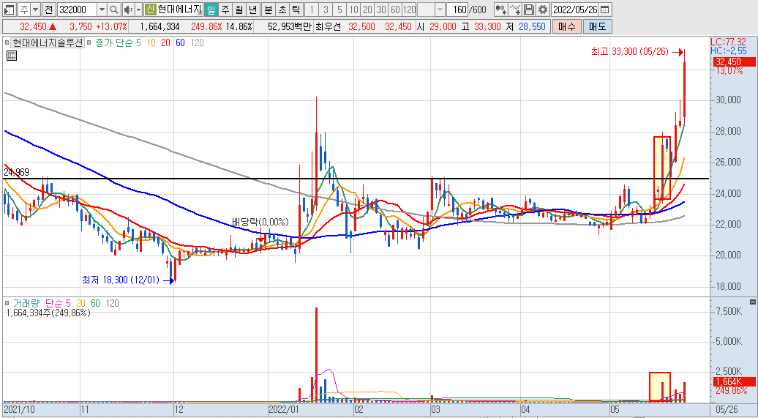
Task: Click the HC:-2.55 readout
Action: 728,51
